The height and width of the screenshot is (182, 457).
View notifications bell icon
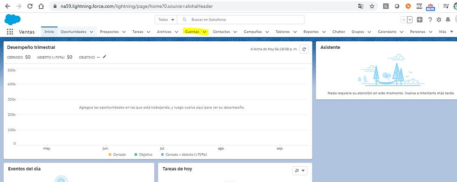(448, 20)
